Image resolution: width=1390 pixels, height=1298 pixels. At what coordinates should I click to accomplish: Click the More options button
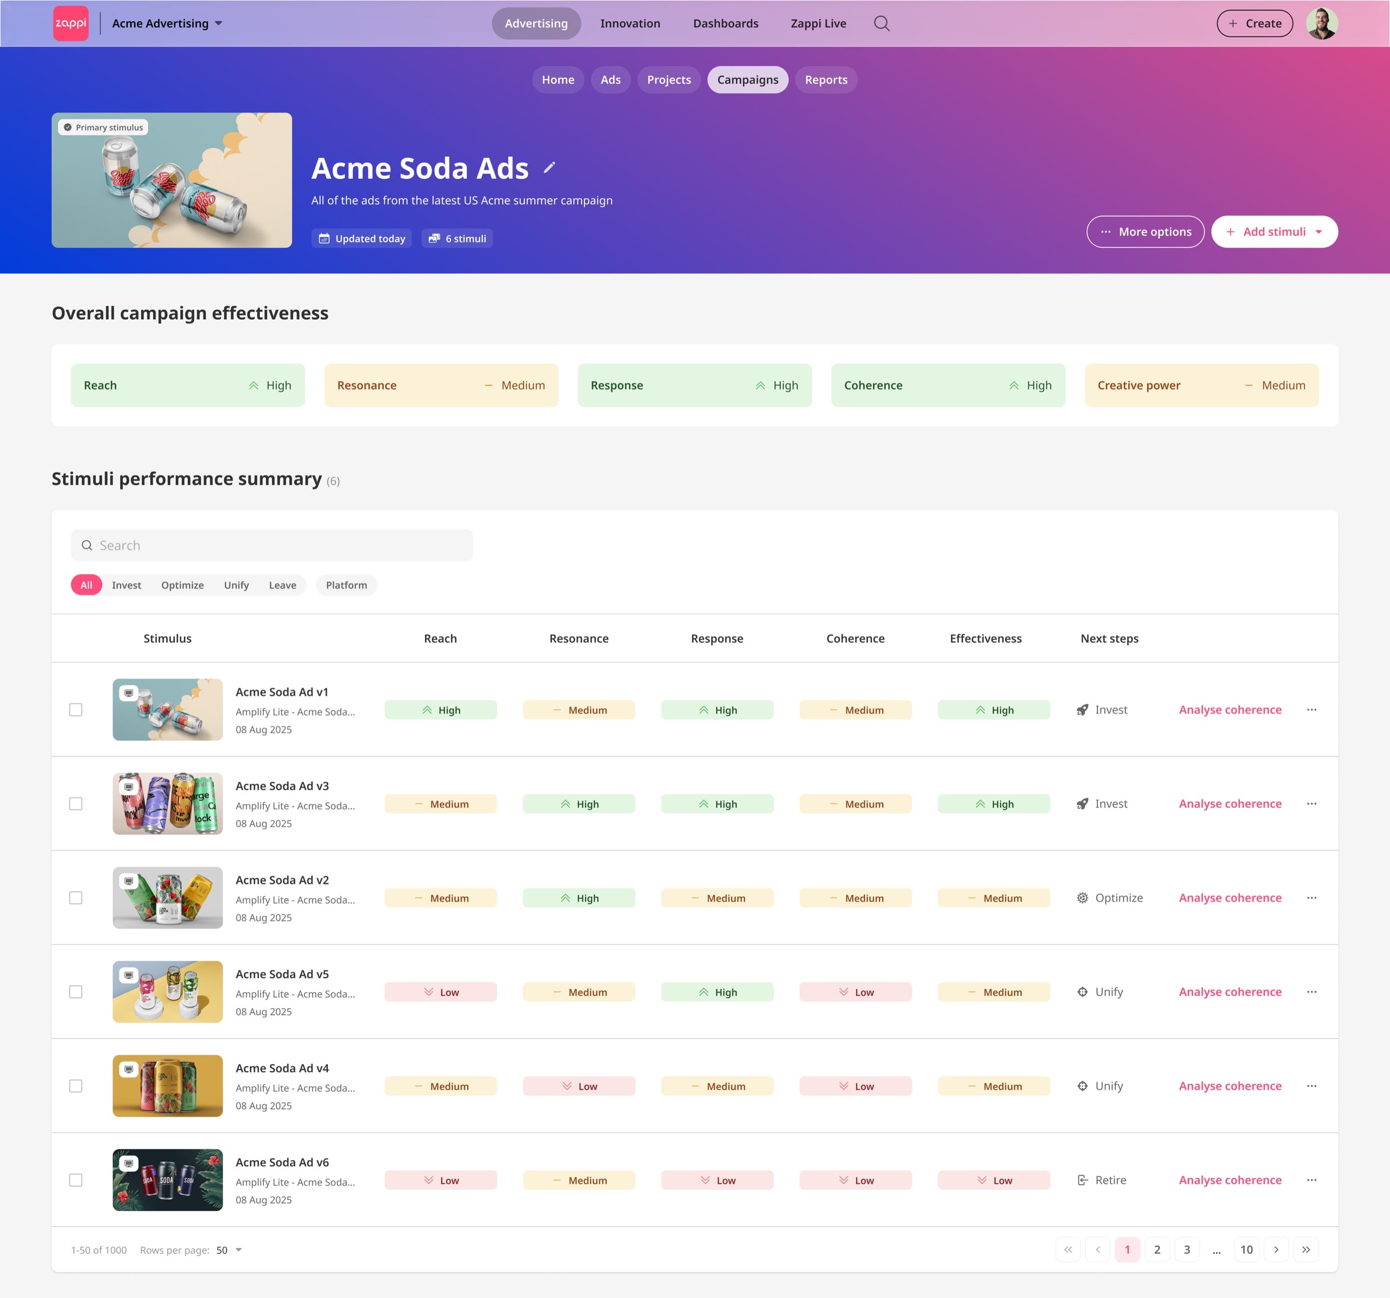tap(1145, 231)
